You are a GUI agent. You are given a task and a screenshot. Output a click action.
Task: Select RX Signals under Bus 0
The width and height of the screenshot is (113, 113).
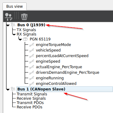pyautogui.click(x=27, y=34)
